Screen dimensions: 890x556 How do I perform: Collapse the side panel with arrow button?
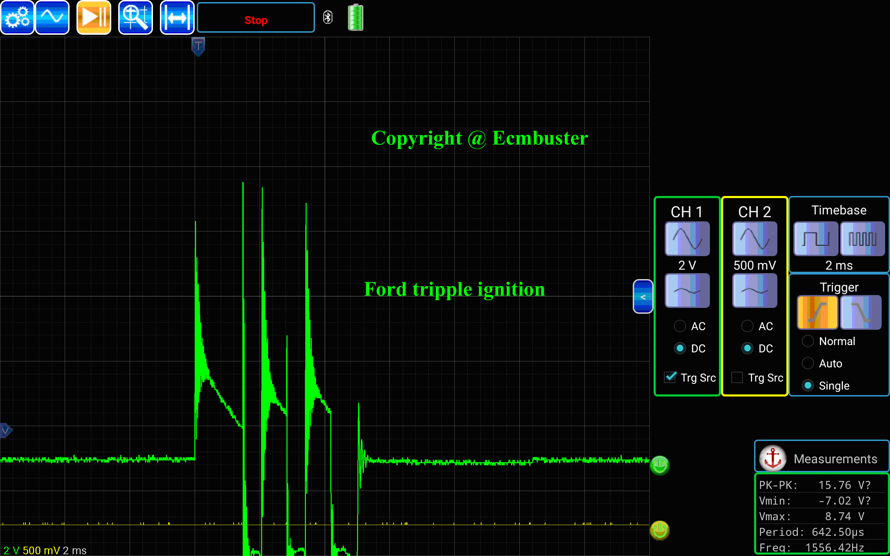pyautogui.click(x=642, y=296)
